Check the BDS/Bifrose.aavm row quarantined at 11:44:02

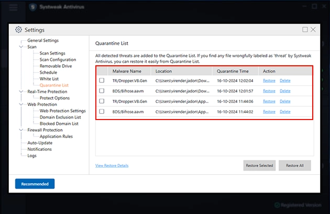(x=102, y=112)
